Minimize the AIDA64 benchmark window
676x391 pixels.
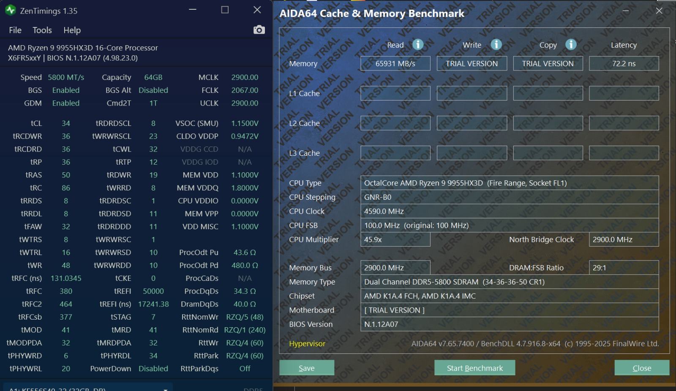pos(626,11)
